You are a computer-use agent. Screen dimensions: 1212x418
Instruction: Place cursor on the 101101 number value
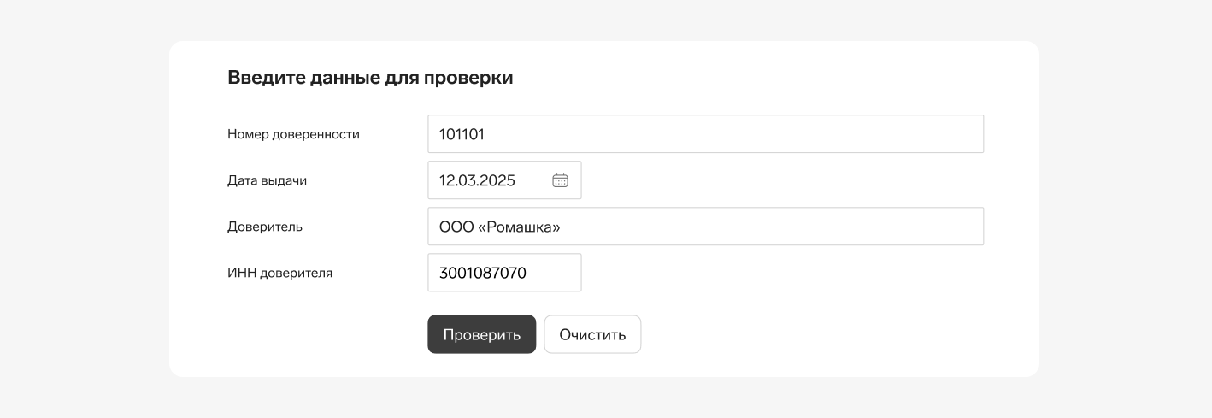click(x=462, y=134)
